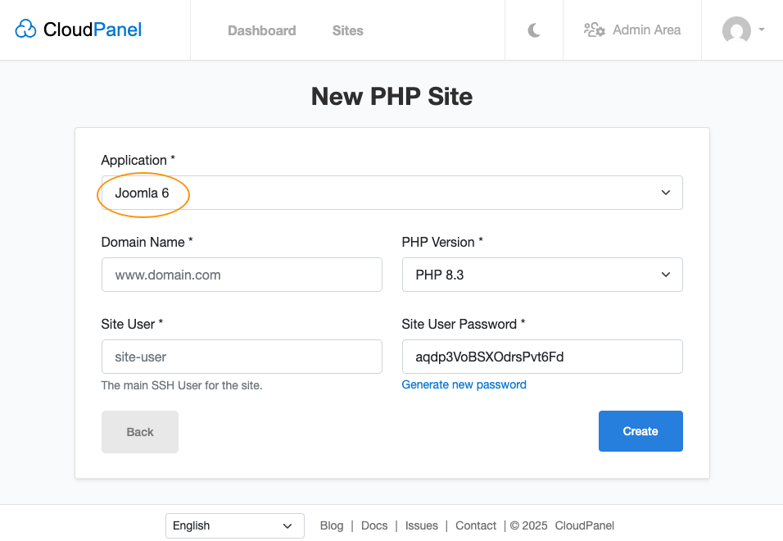Open the Application dropdown showing Joomla 6
The height and width of the screenshot is (541, 783).
click(x=391, y=192)
